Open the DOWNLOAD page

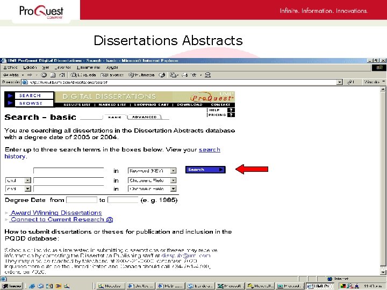(190, 105)
